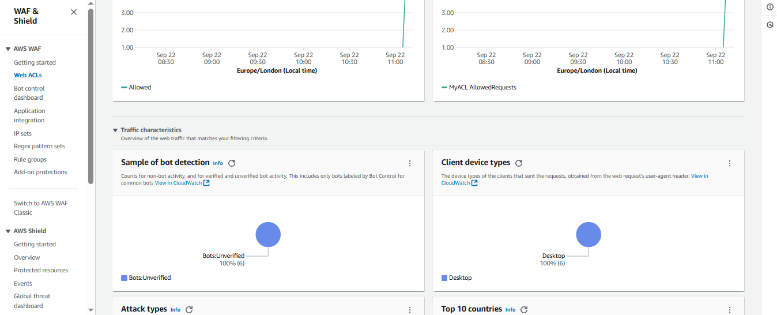This screenshot has width=777, height=315.
Task: Refresh the Client device types widget
Action: [x=519, y=163]
